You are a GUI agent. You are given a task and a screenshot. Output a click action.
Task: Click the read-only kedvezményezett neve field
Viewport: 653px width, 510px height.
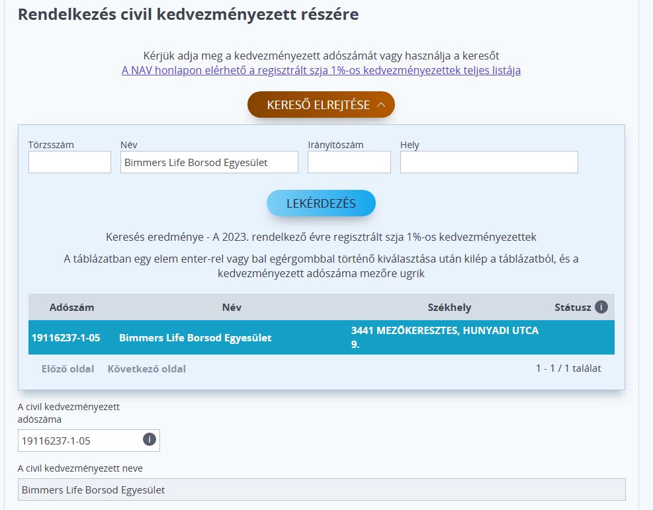pos(321,490)
